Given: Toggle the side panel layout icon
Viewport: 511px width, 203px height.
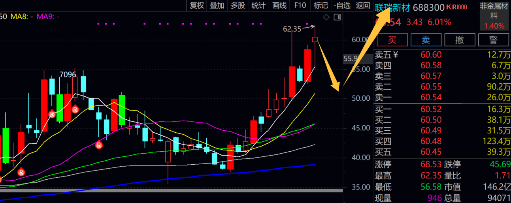Looking at the screenshot, I should point(337,17).
